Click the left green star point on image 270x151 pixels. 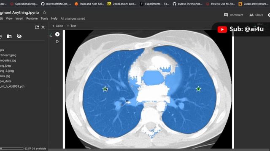105,89
